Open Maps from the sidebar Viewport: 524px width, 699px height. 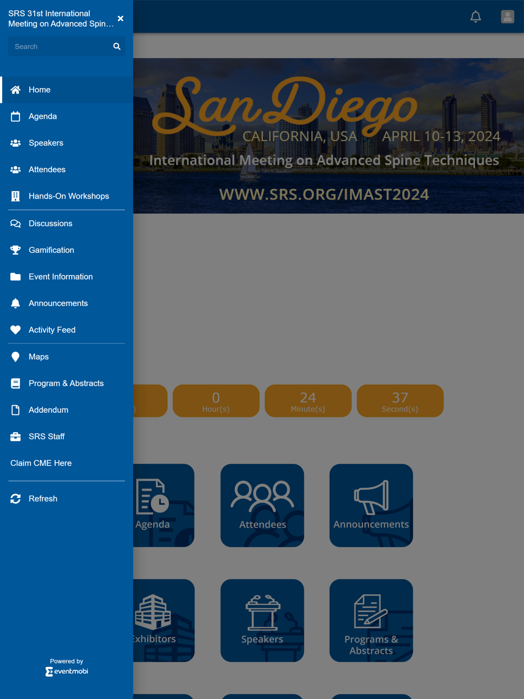click(67, 357)
